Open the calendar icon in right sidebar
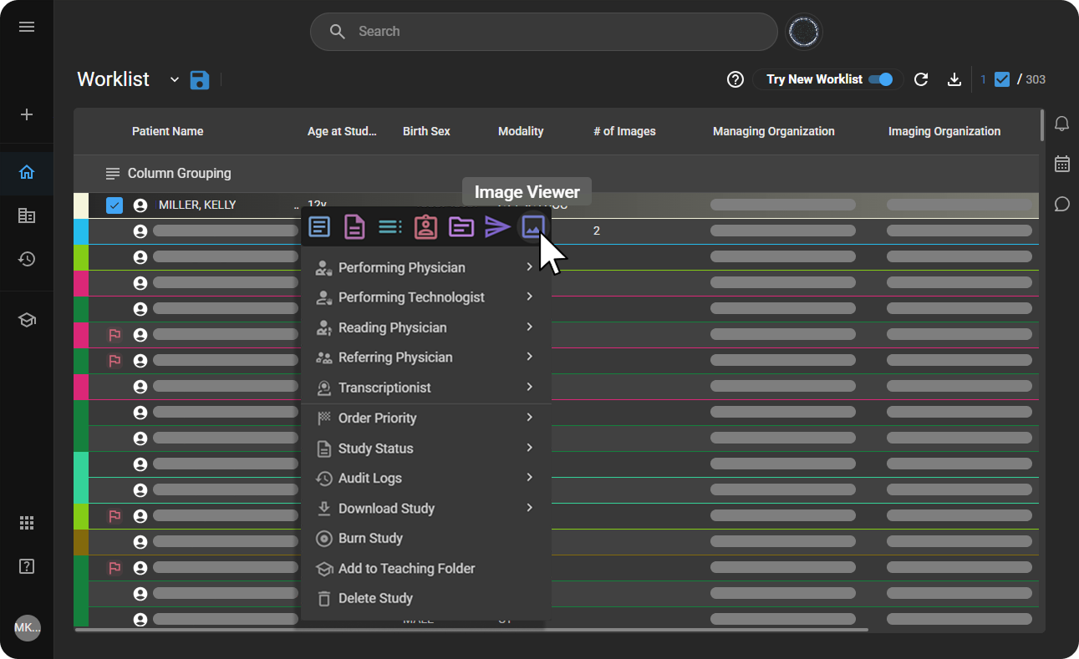 [1061, 164]
